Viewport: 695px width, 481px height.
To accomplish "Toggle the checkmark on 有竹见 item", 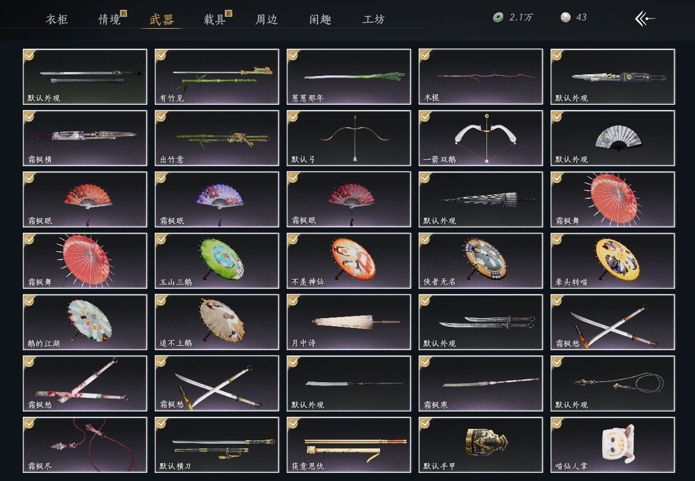I will 161,55.
